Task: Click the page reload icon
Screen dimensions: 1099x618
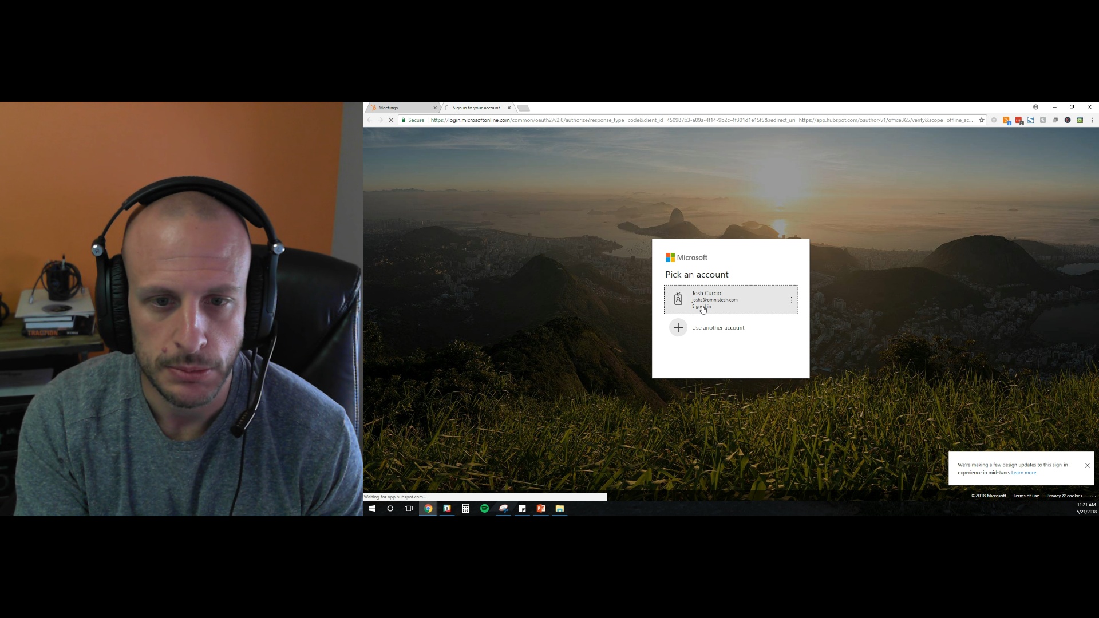Action: click(391, 120)
